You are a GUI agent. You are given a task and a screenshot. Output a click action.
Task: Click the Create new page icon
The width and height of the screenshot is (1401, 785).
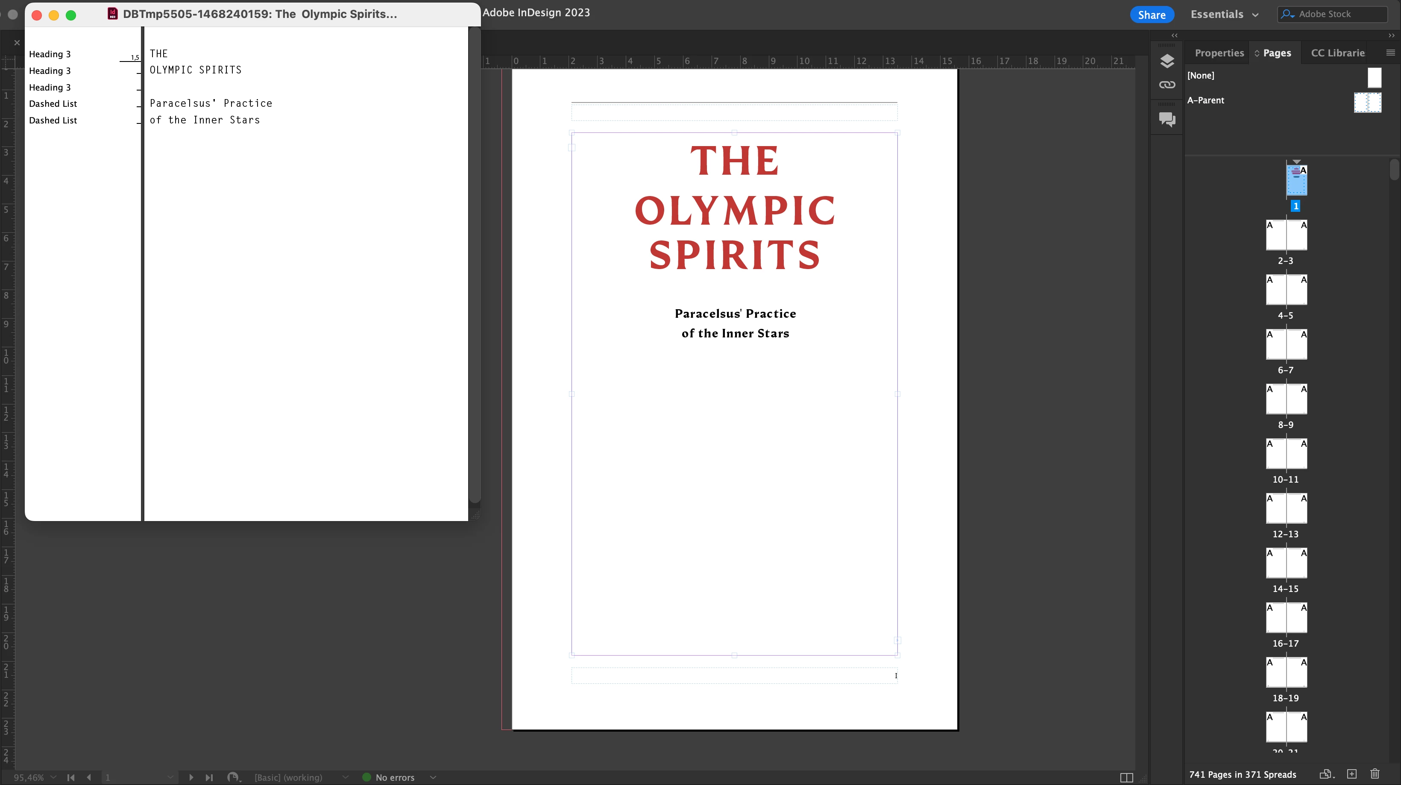[x=1351, y=773]
